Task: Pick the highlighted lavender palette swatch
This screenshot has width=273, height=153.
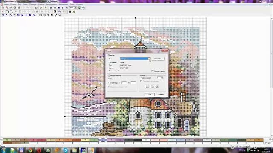Action: pos(103,140)
